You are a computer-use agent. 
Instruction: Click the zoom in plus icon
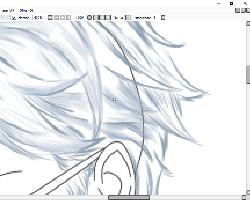(63, 18)
